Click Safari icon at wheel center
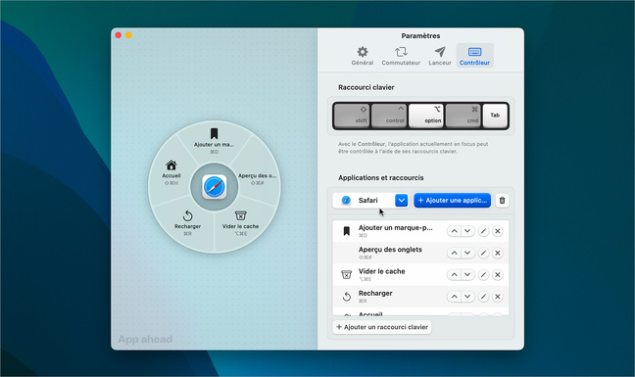 215,187
